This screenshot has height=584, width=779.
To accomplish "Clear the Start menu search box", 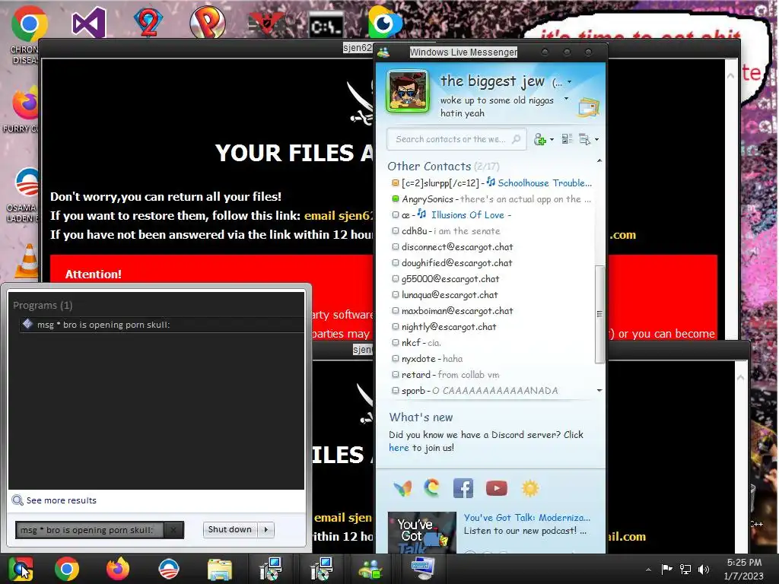I will pos(173,530).
